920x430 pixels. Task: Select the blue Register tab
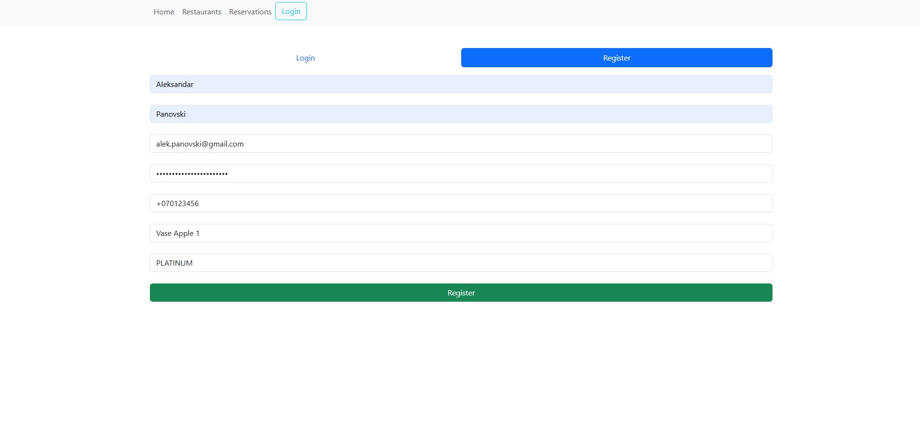(x=616, y=58)
